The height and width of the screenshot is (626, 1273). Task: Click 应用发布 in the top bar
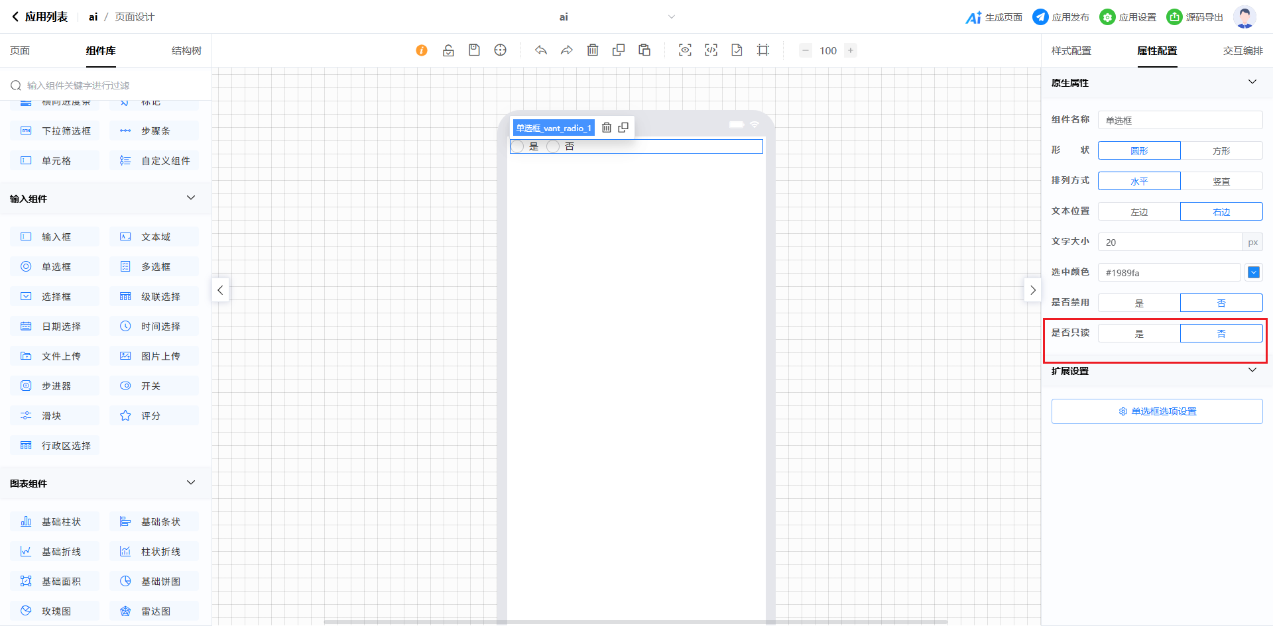(x=1061, y=17)
